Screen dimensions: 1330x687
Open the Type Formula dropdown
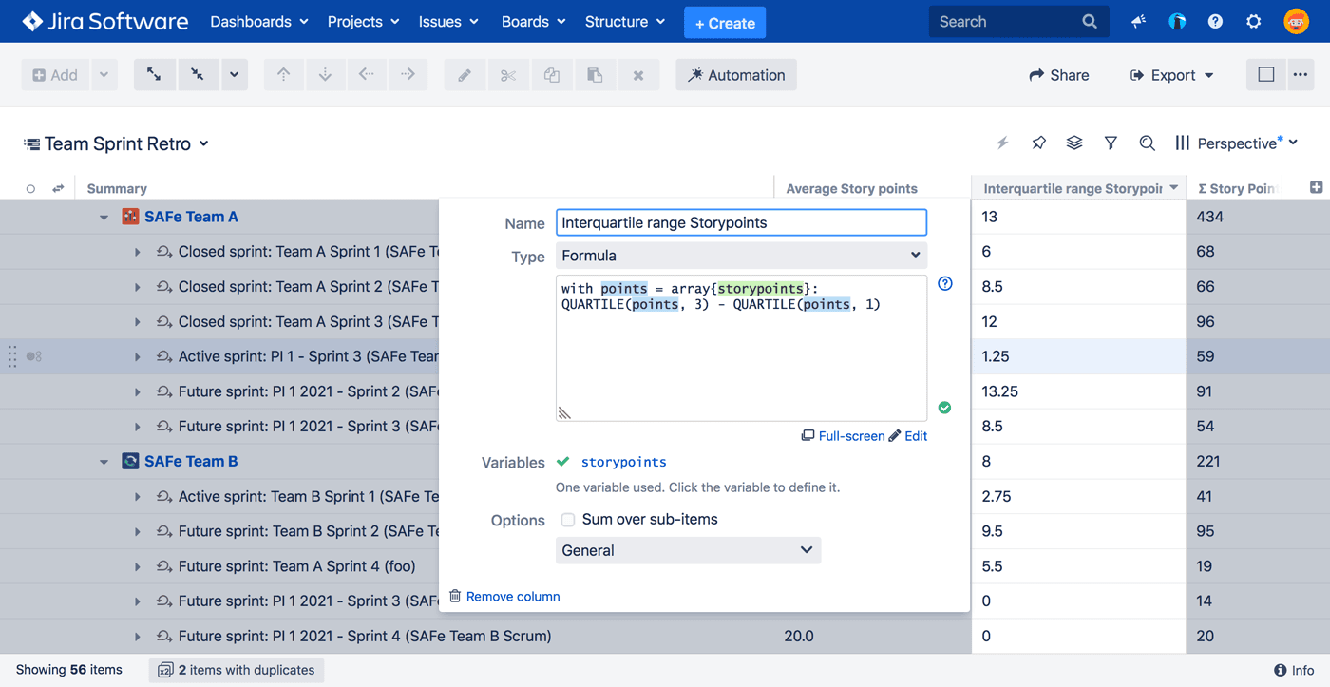741,256
